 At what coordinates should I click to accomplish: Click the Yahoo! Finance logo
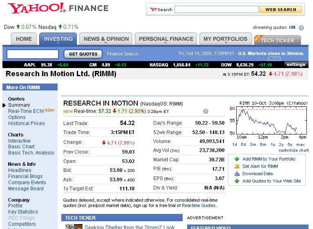click(x=58, y=8)
